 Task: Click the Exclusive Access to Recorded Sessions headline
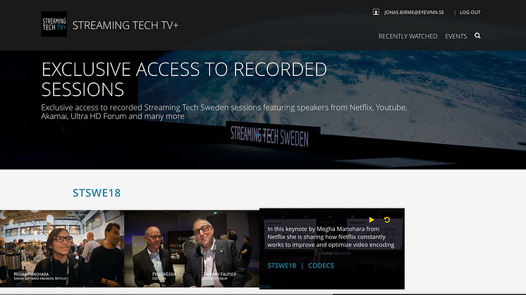183,79
